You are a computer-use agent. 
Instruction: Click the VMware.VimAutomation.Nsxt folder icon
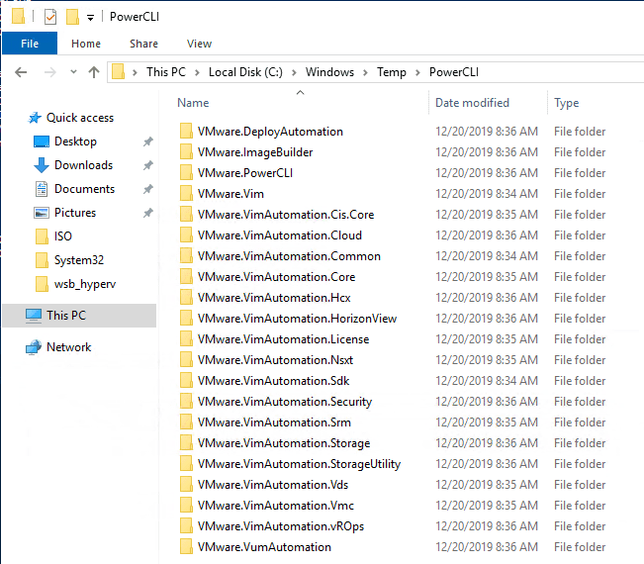click(x=186, y=360)
